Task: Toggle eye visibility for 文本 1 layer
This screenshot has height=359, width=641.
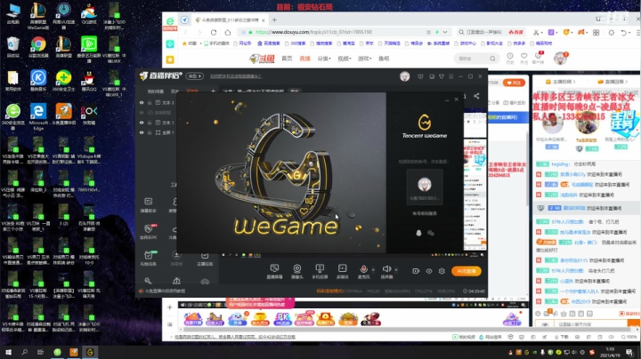Action: point(142,123)
